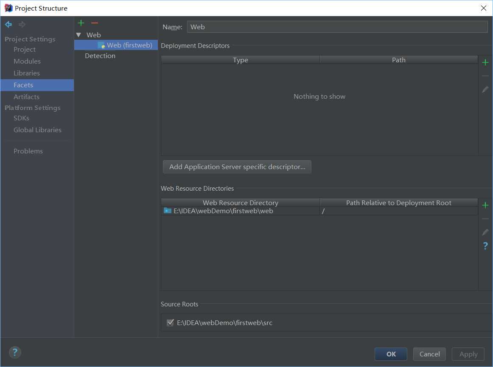Select the Detection item in the facet tree
Image resolution: width=493 pixels, height=367 pixels.
[x=100, y=56]
